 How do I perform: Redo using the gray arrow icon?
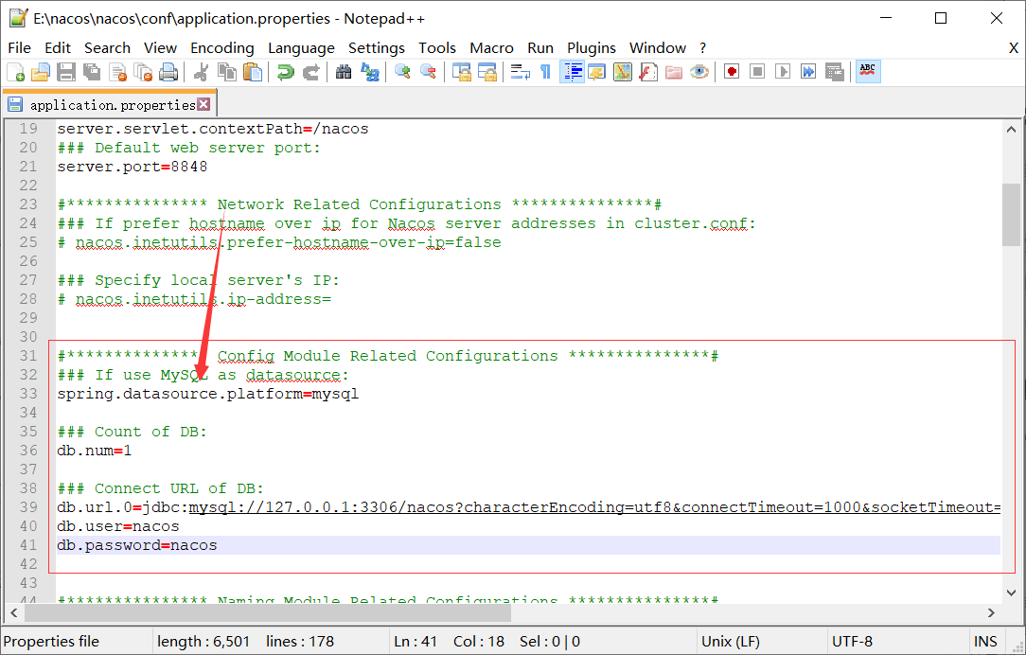(x=310, y=71)
